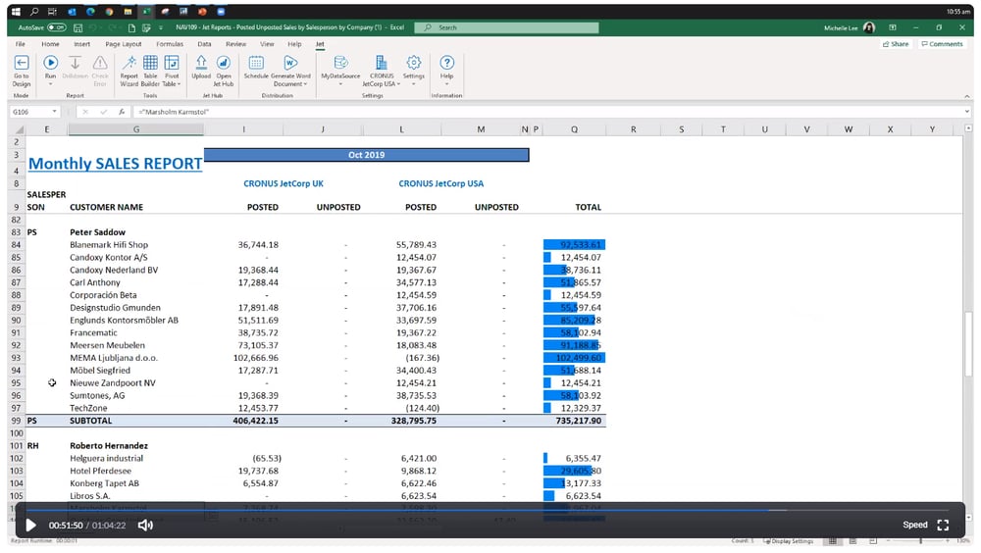Open Jet Settings gear icon
981x553 pixels.
[x=414, y=63]
